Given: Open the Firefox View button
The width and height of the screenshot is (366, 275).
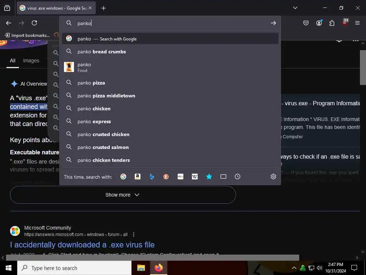Looking at the screenshot, I should point(7,8).
